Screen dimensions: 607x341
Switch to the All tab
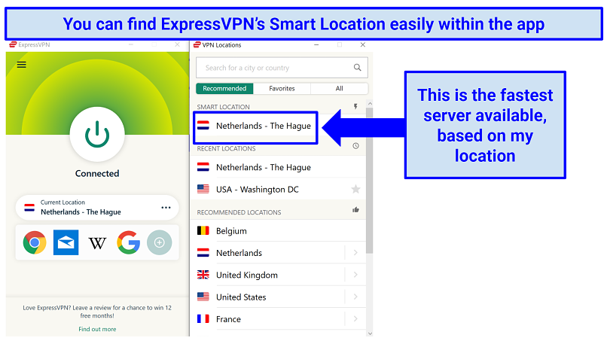[x=339, y=88]
